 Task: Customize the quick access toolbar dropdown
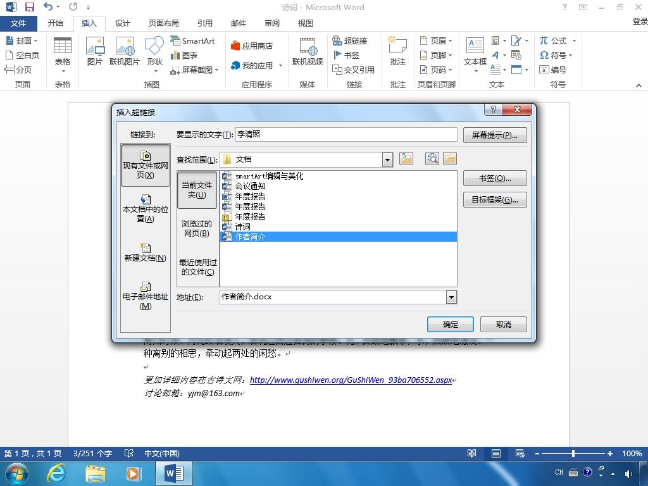pyautogui.click(x=88, y=7)
